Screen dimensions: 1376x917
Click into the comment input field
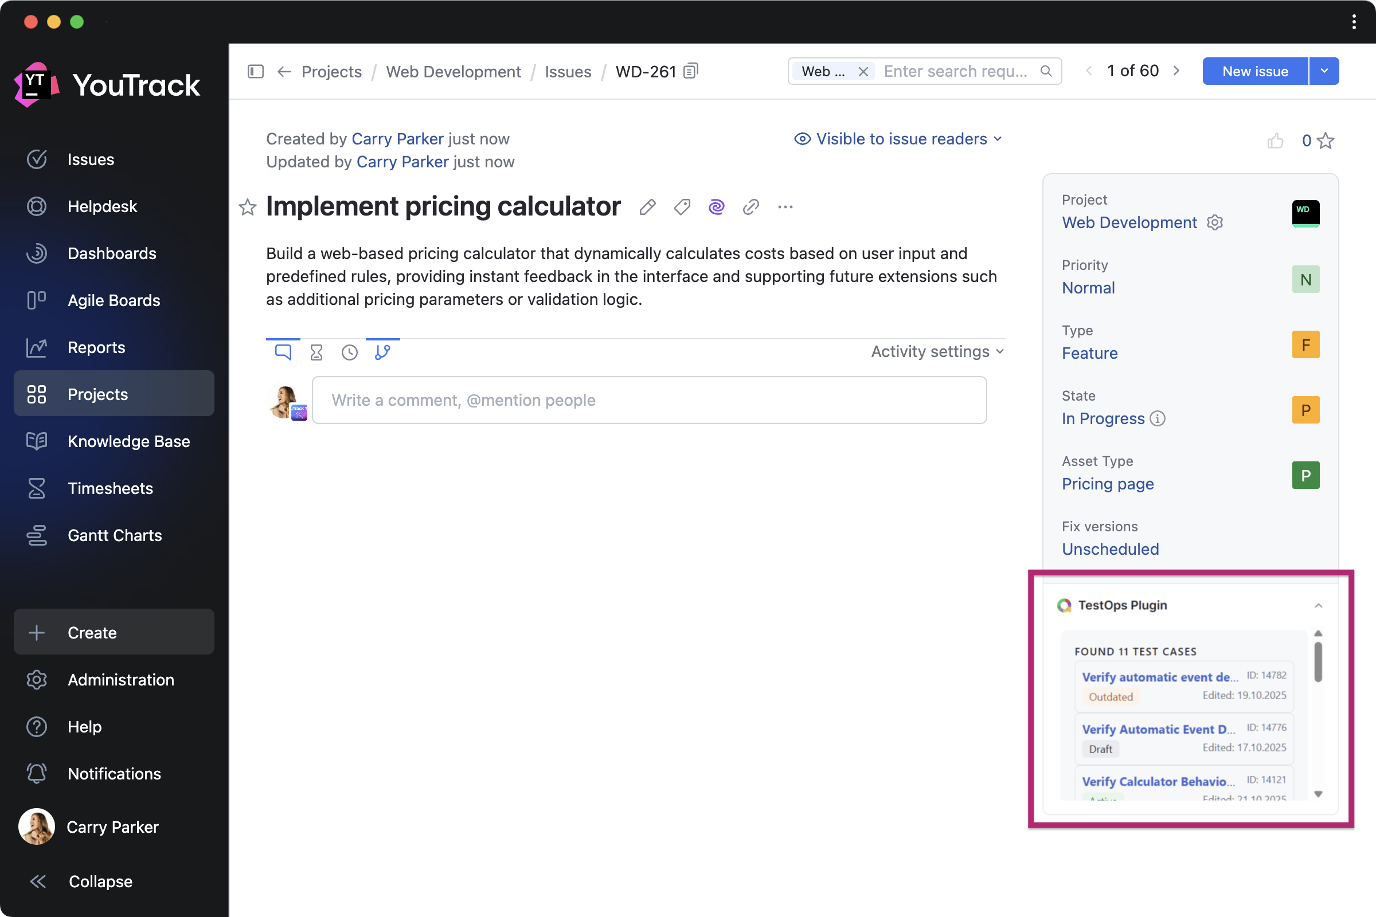tap(650, 400)
